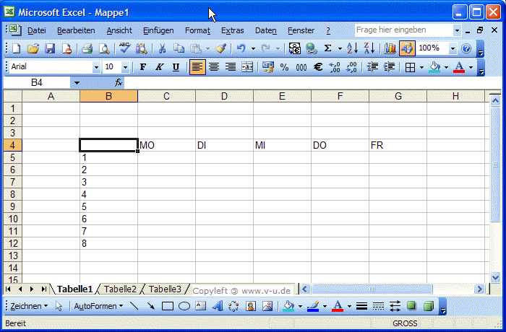The height and width of the screenshot is (332, 506).
Task: Activate the Format Painter brush
Action: click(x=221, y=48)
